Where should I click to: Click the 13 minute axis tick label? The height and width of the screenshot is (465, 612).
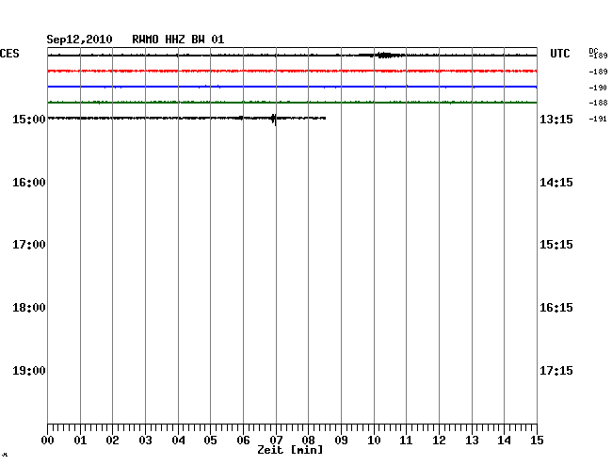click(472, 441)
